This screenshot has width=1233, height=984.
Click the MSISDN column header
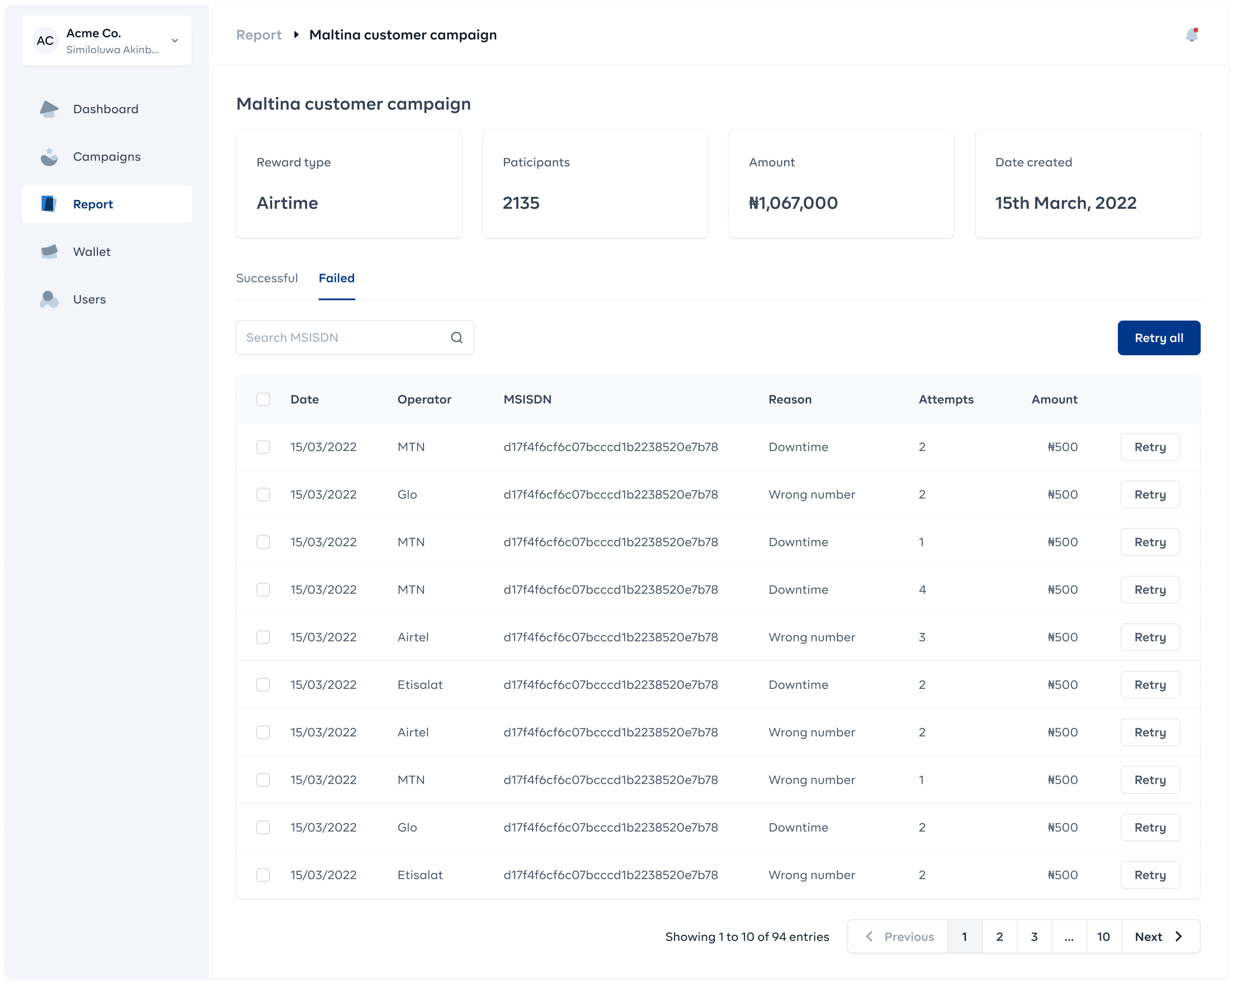pyautogui.click(x=527, y=400)
